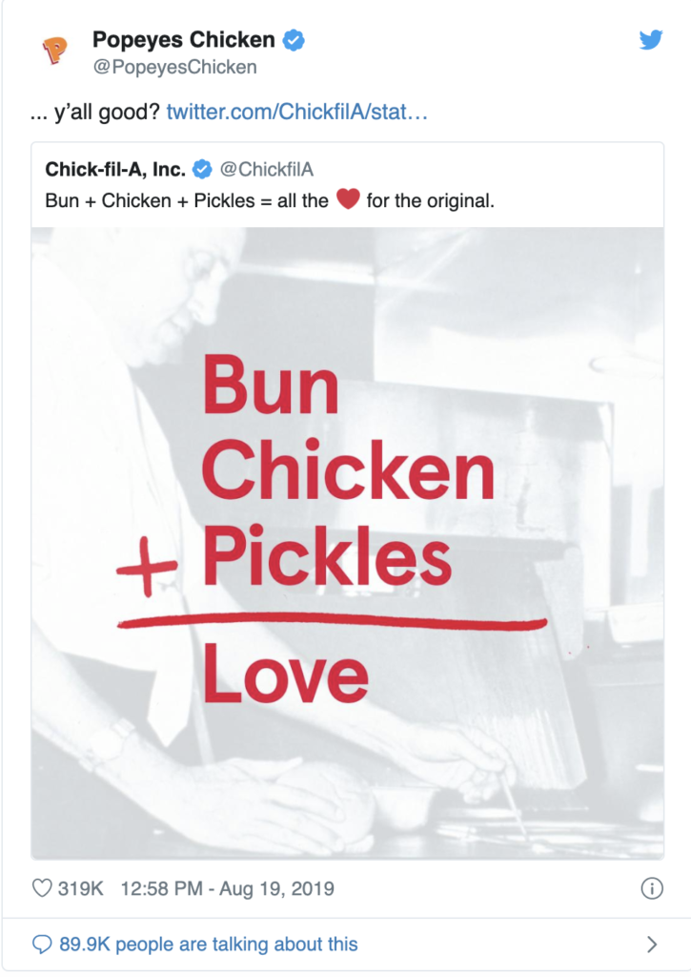Open Popeyes Chicken profile name
The width and height of the screenshot is (691, 977).
[x=184, y=40]
